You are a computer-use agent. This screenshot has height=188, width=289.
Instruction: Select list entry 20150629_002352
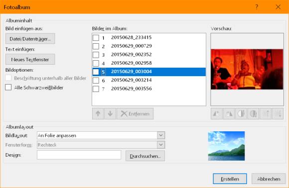(149, 55)
